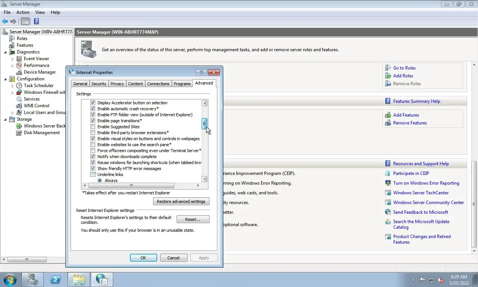Show hidden tray icons arrow

click(x=413, y=280)
